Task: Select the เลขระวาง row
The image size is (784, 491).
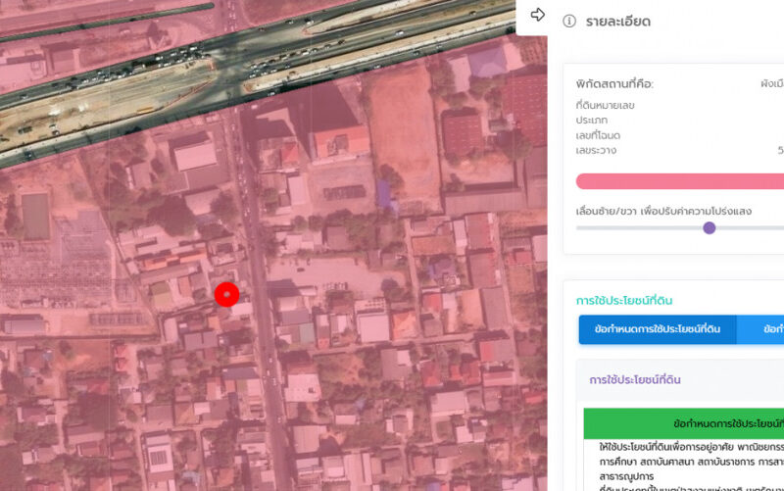Action: click(x=596, y=151)
